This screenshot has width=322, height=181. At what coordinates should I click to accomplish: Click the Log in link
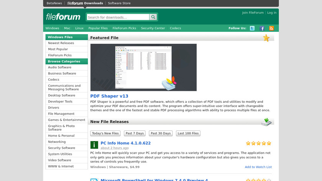click(x=272, y=13)
